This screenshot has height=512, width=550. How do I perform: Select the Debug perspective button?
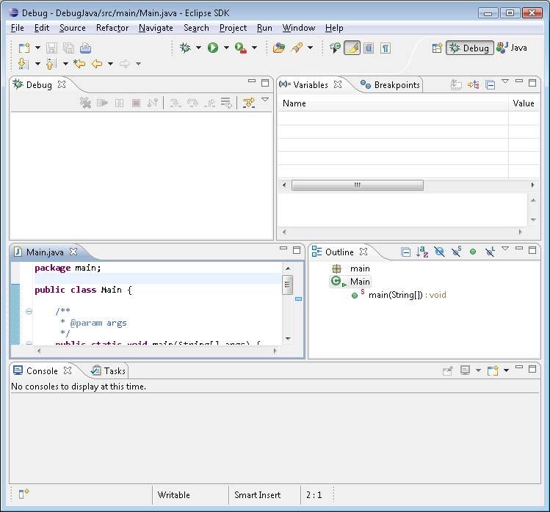point(469,48)
